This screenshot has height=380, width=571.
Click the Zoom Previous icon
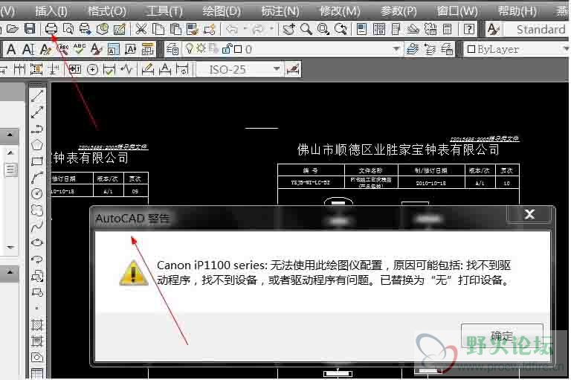coord(341,29)
